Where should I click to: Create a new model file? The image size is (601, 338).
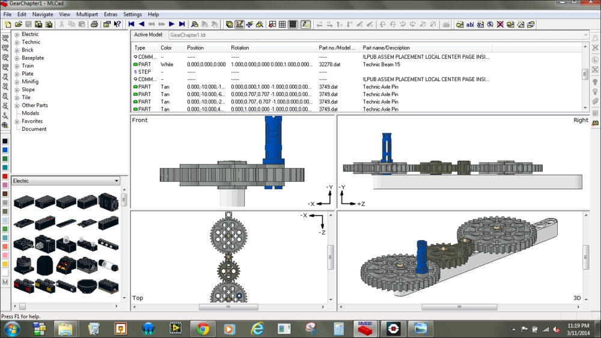click(8, 25)
